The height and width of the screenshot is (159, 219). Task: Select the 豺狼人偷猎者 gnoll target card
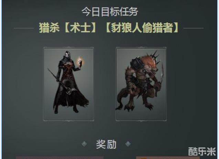pyautogui.click(x=141, y=84)
